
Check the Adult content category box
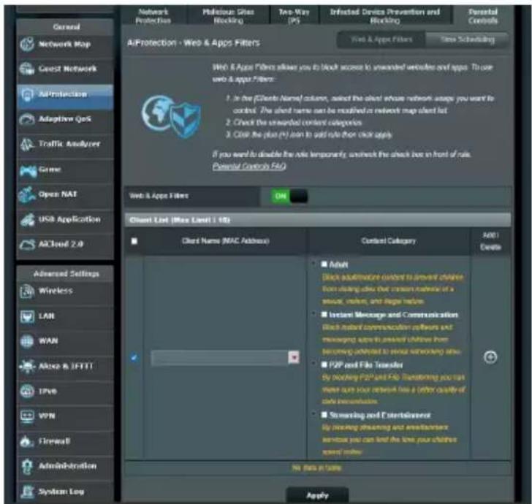coord(324,264)
